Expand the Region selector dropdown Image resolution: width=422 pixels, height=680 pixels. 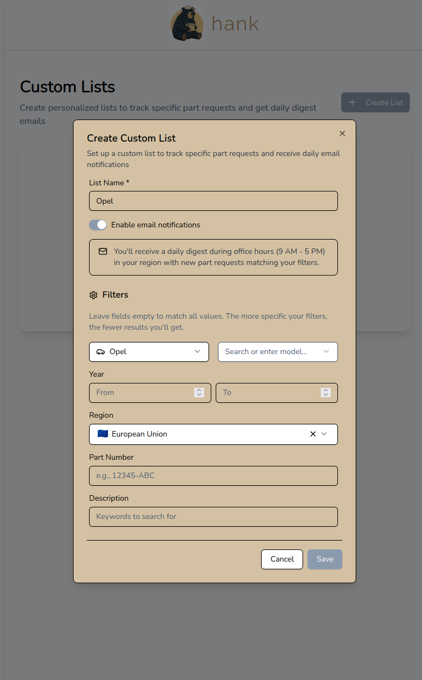click(326, 434)
